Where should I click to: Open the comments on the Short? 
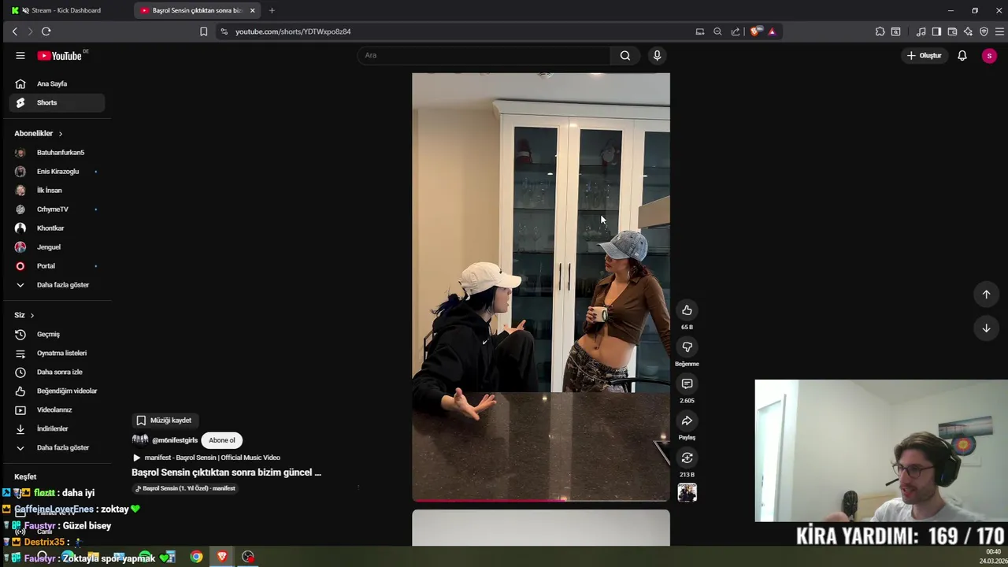pos(687,384)
